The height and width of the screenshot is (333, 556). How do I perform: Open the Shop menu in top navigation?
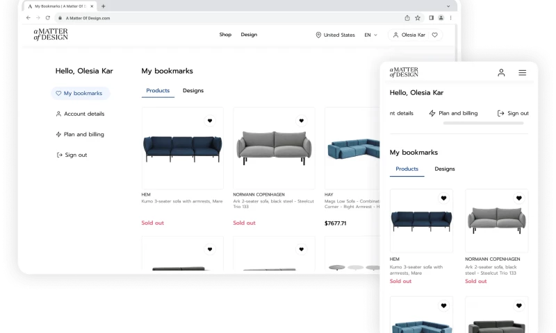[225, 35]
